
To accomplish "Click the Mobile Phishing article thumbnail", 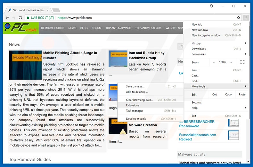I will 25,65.
